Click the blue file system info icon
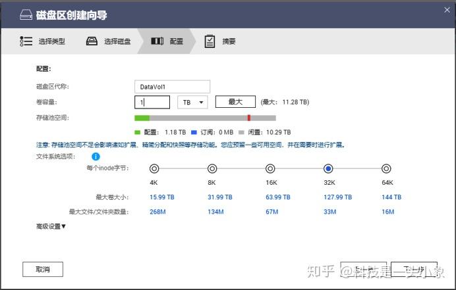The image size is (456, 290). pyautogui.click(x=96, y=157)
